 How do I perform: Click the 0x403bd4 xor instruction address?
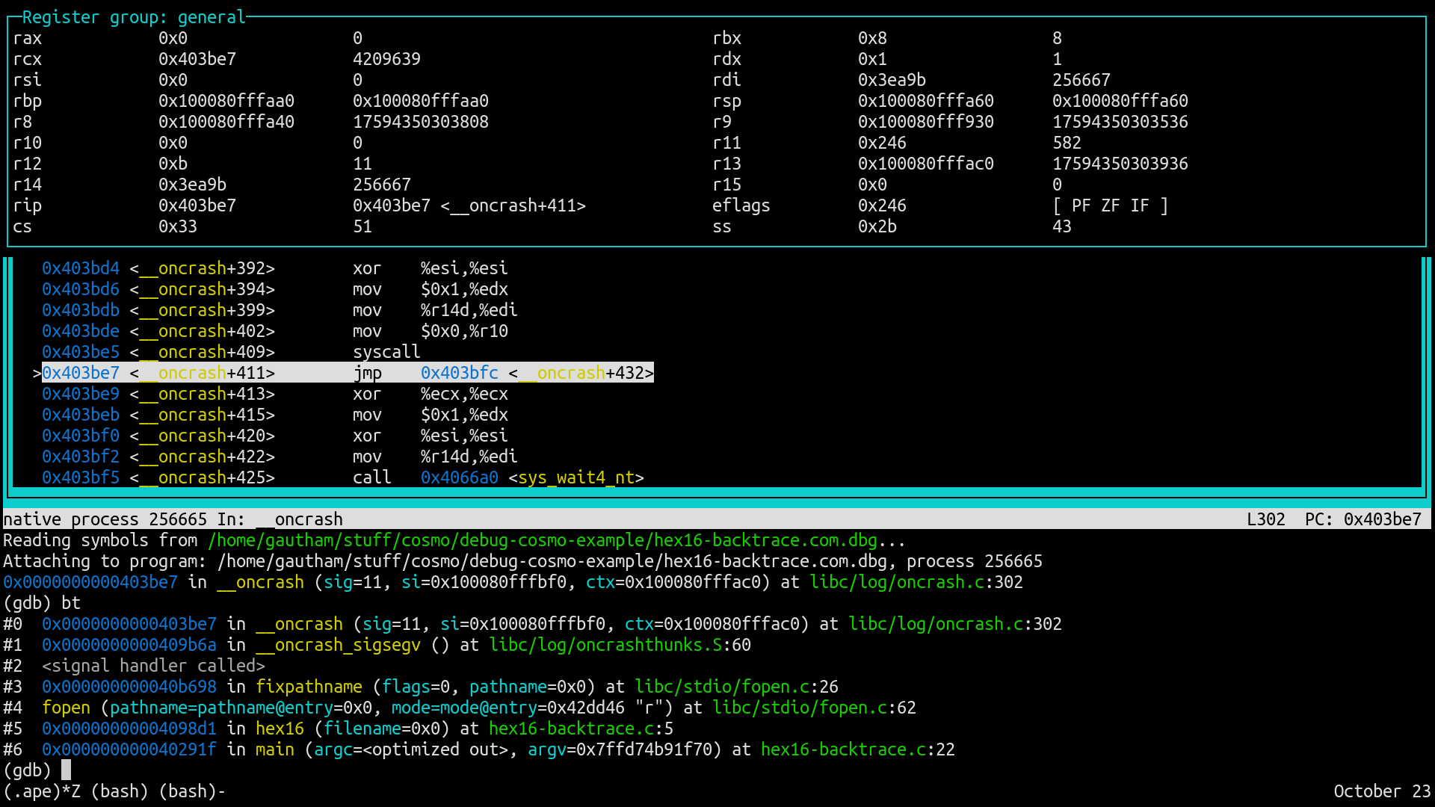81,268
